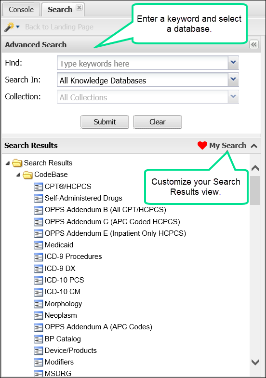Click the Neoplasm document icon

(x=39, y=315)
